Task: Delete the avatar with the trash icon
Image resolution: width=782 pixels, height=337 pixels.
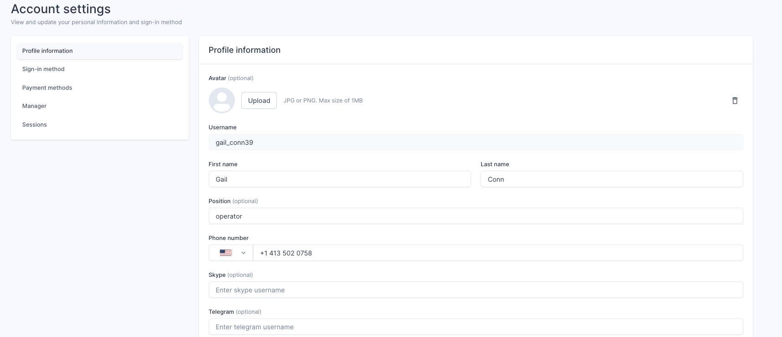Action: (735, 101)
